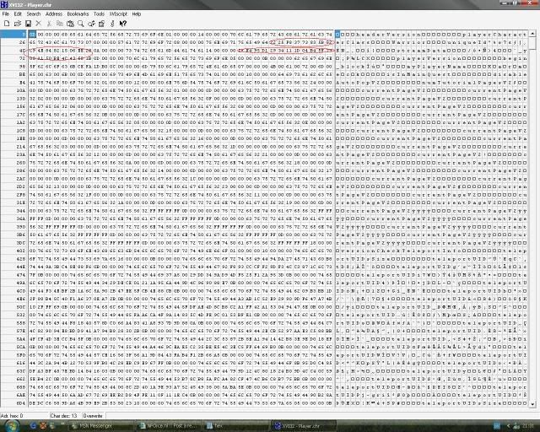Open Find with magnifier icon
The height and width of the screenshot is (432, 540).
click(81, 24)
